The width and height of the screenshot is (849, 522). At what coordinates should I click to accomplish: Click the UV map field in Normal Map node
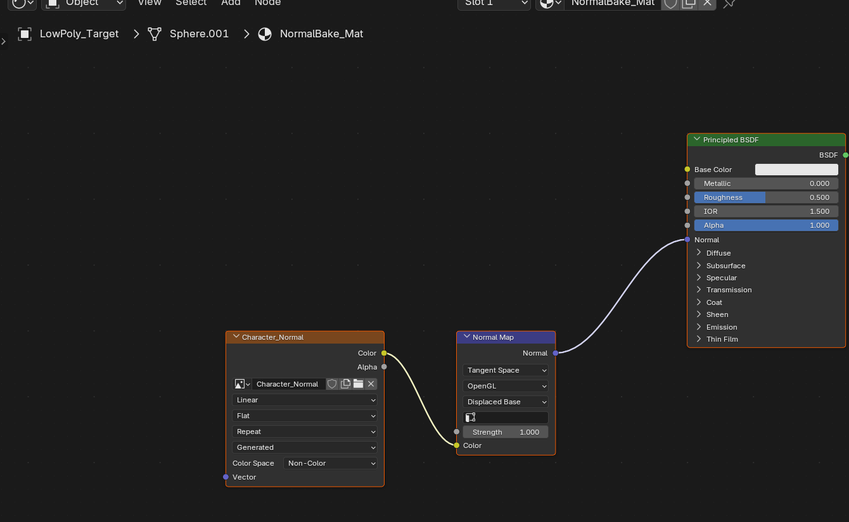point(506,418)
